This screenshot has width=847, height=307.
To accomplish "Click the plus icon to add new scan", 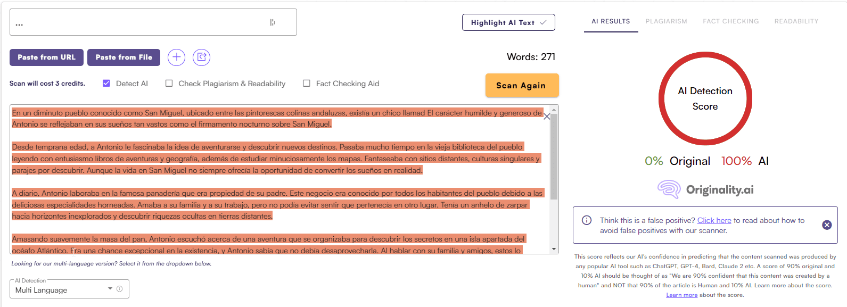I will (176, 57).
